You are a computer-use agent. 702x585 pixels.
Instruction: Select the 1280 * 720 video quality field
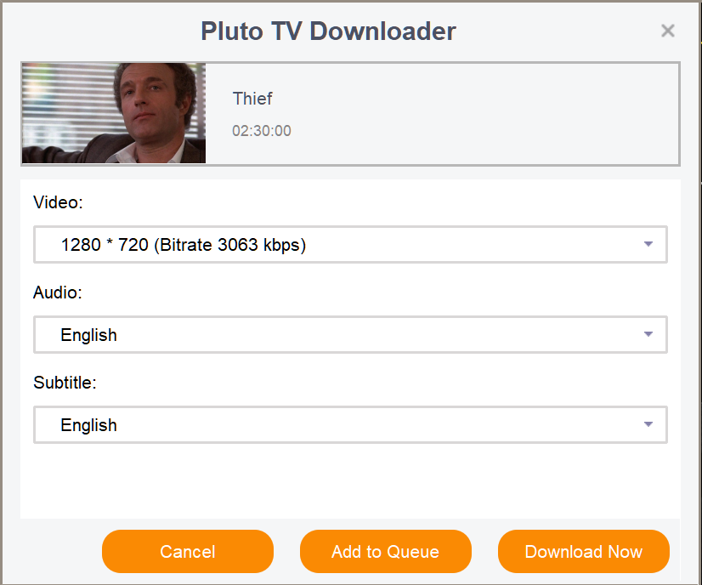[x=340, y=245]
